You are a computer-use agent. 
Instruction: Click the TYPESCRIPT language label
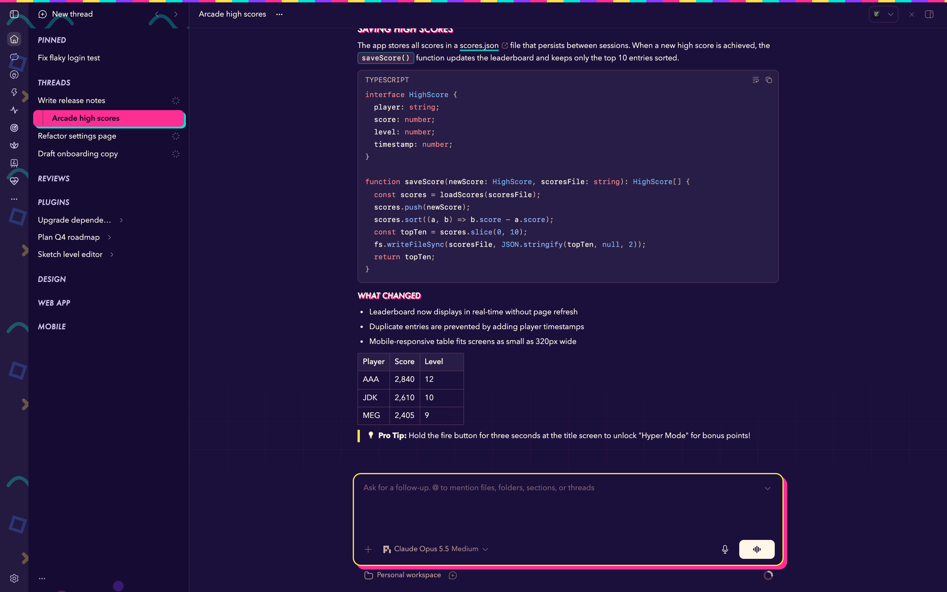(x=386, y=80)
